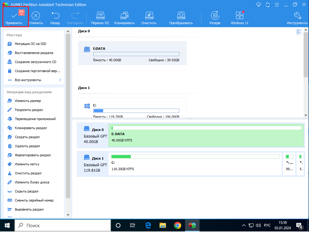
Task: Launch Microsoft Edge from taskbar
Action: (148, 225)
